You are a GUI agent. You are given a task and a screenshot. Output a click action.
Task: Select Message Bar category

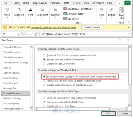(x=10, y=88)
